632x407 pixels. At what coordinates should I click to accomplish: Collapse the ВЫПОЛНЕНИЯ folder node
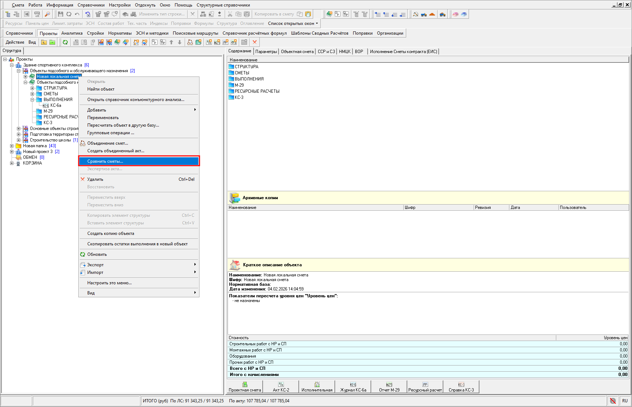point(32,100)
